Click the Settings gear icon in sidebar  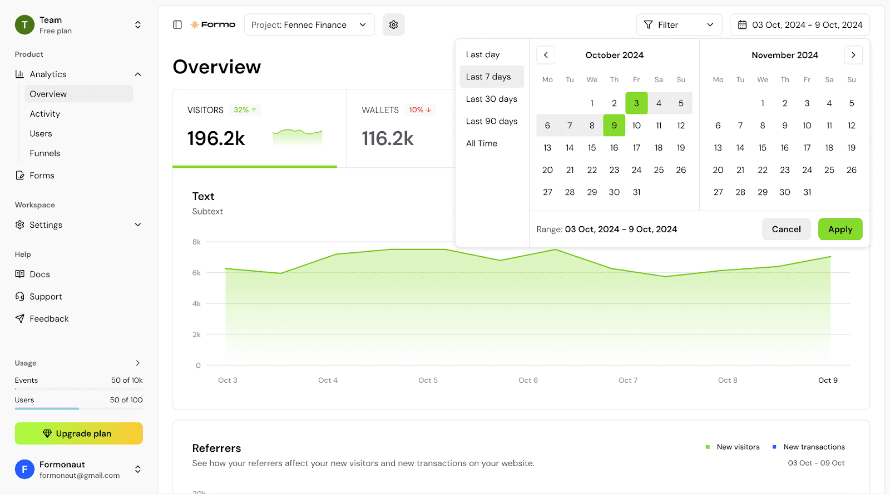tap(20, 224)
